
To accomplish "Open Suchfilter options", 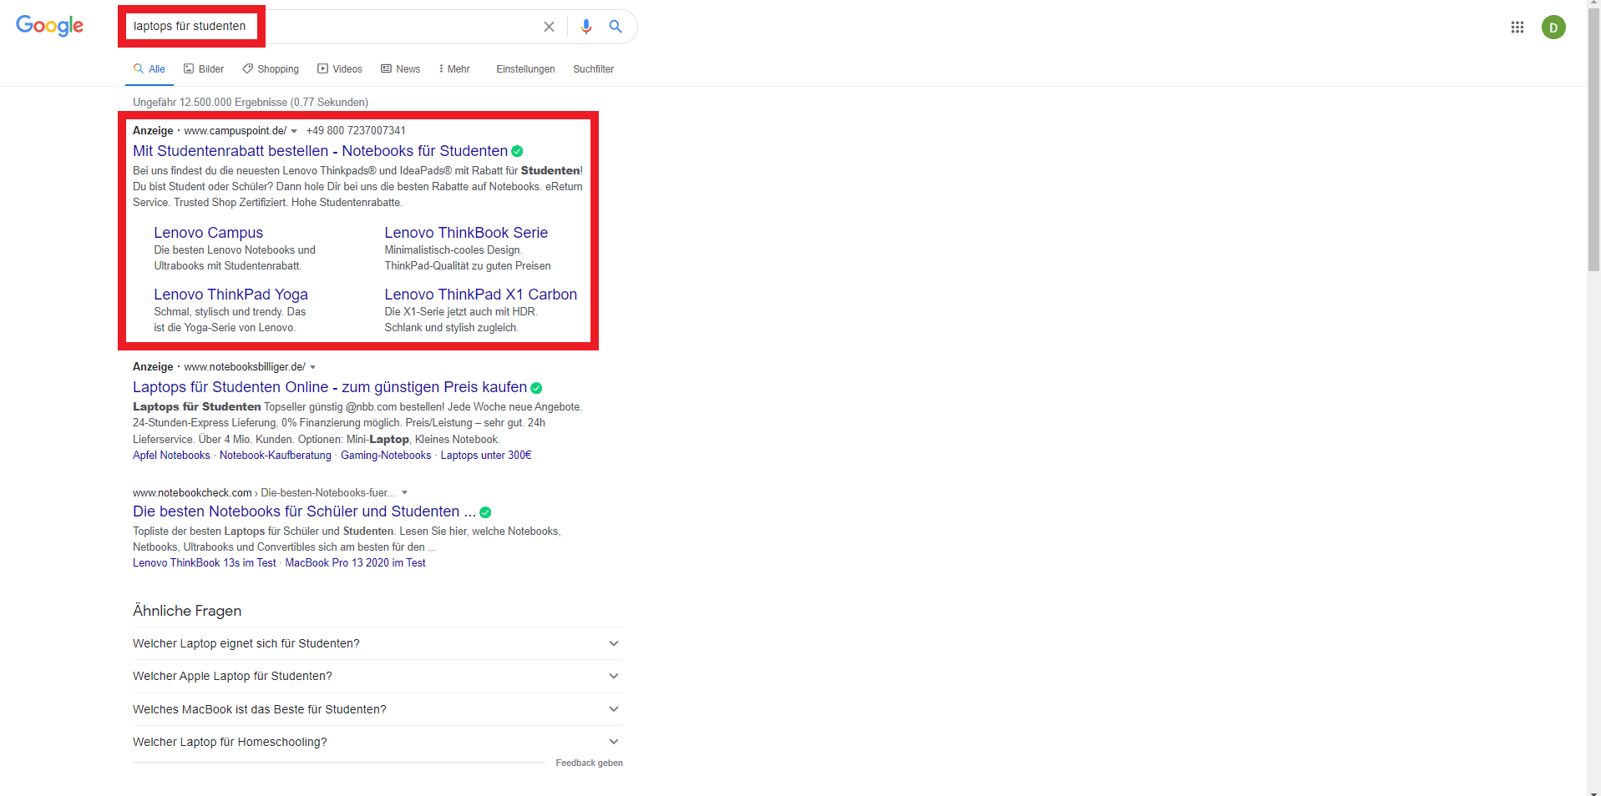I will pyautogui.click(x=594, y=69).
